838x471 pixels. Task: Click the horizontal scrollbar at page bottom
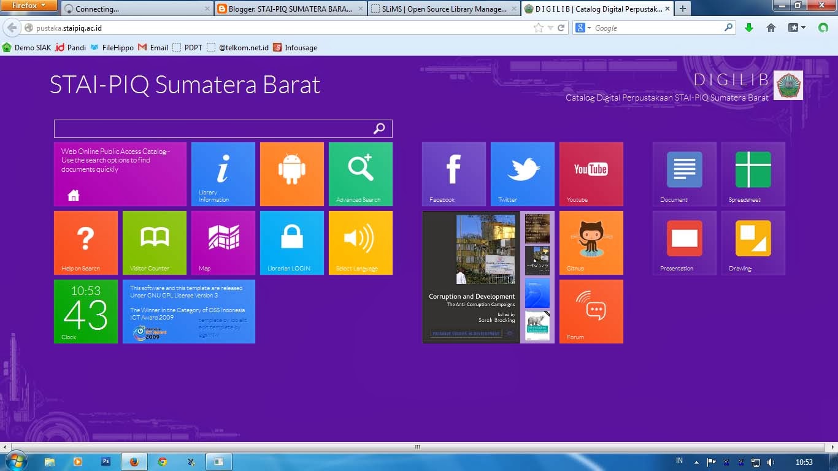click(418, 447)
